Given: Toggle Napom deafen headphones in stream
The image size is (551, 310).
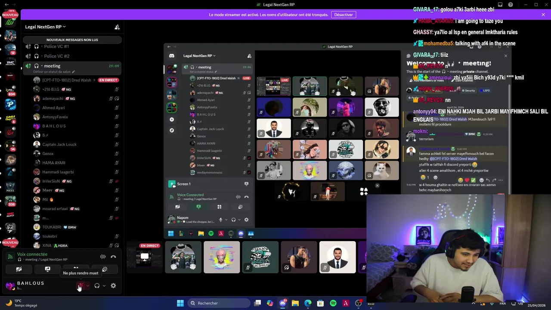Looking at the screenshot, I should [x=234, y=220].
